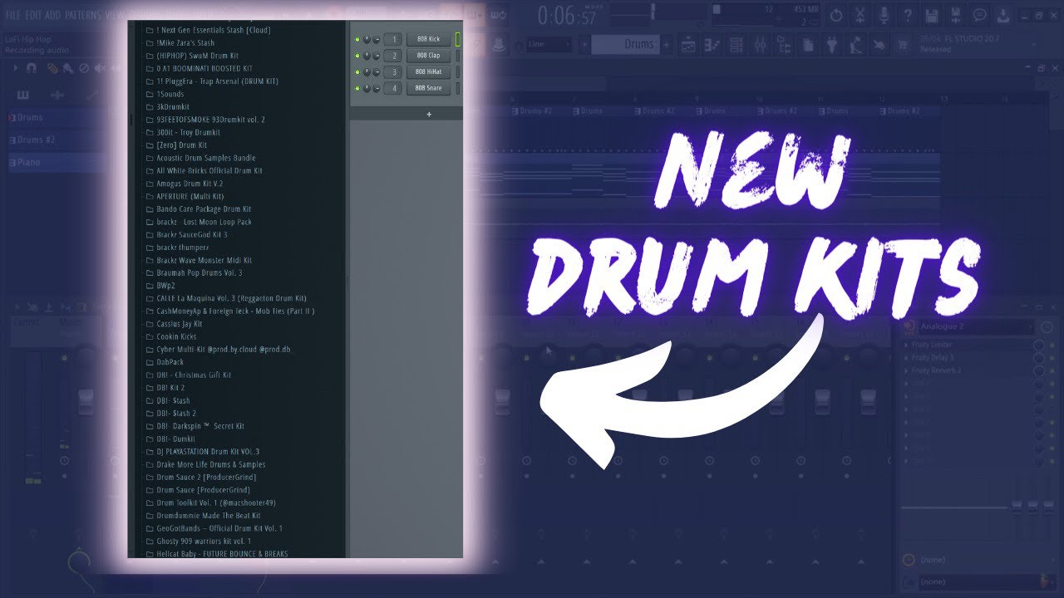1064x598 pixels.
Task: Click the save new version icon
Action: pos(957,15)
